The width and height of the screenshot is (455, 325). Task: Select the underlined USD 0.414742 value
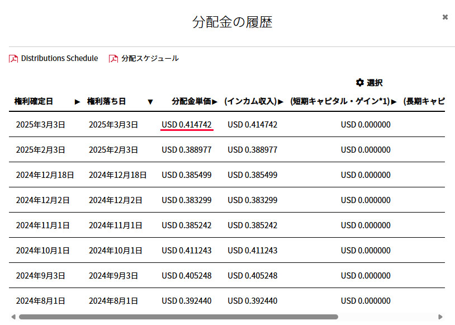click(187, 125)
